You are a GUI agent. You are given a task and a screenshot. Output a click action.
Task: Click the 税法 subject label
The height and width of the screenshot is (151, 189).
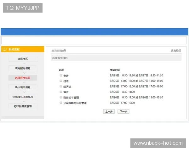click(66, 81)
